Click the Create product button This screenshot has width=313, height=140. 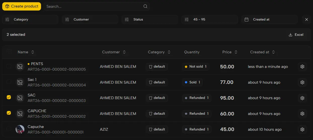[22, 7]
